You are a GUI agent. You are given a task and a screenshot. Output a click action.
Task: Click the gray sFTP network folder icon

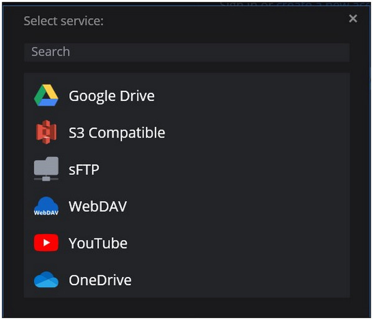(x=46, y=169)
